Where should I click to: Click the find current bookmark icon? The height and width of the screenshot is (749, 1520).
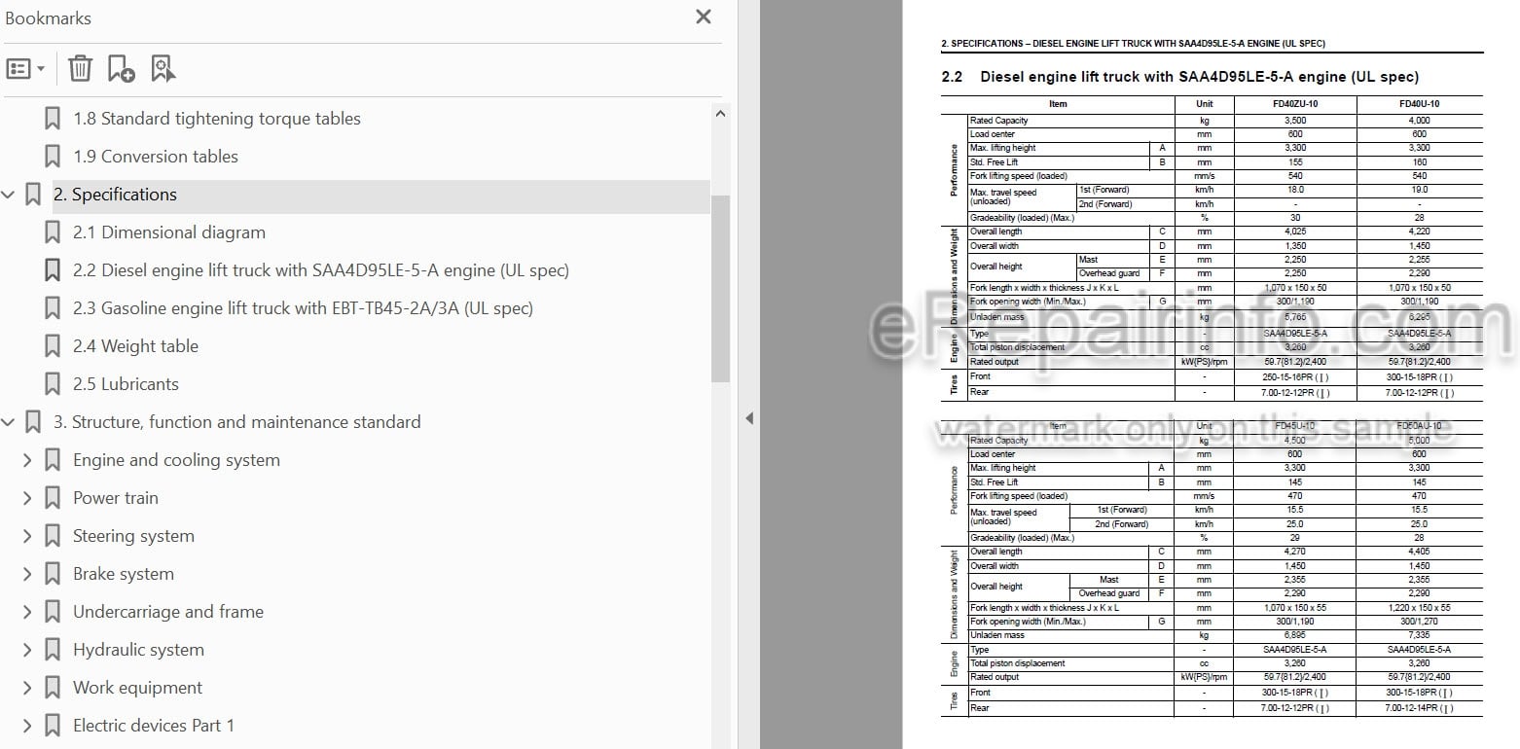click(x=163, y=69)
